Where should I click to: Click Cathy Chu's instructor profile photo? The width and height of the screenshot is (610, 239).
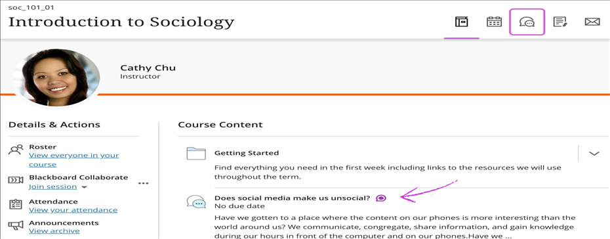(x=57, y=78)
